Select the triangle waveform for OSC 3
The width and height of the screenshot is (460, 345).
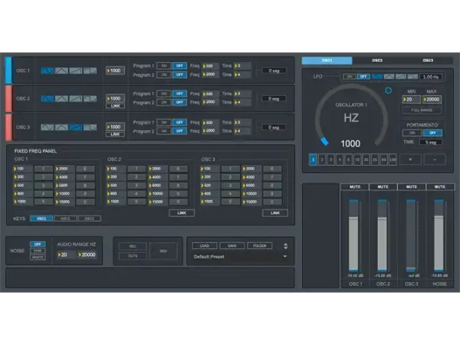(61, 127)
